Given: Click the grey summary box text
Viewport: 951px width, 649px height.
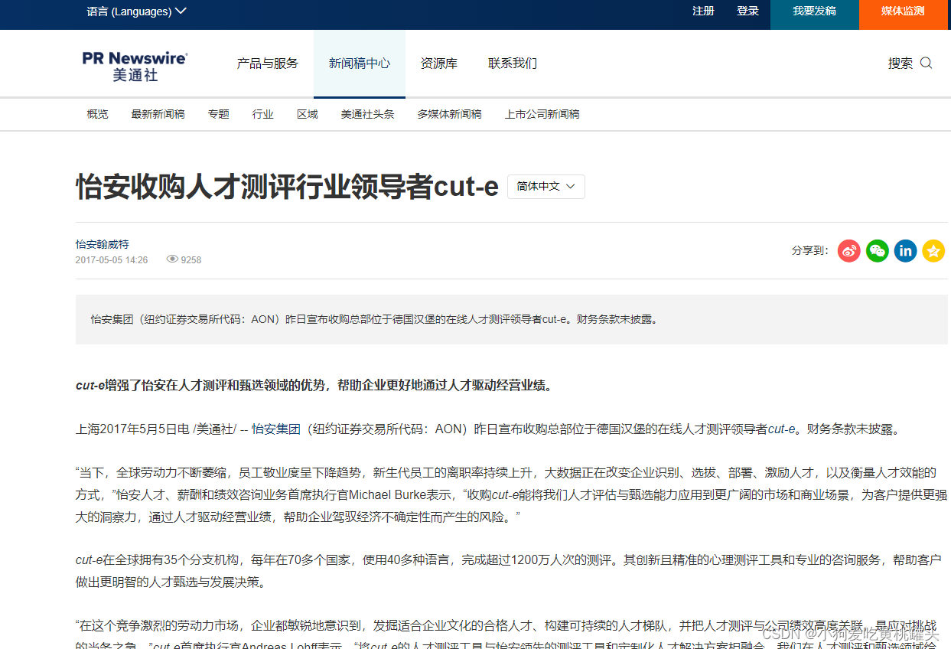Looking at the screenshot, I should point(374,319).
